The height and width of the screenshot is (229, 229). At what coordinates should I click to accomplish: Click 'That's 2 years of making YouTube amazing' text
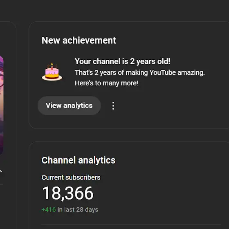pos(139,73)
